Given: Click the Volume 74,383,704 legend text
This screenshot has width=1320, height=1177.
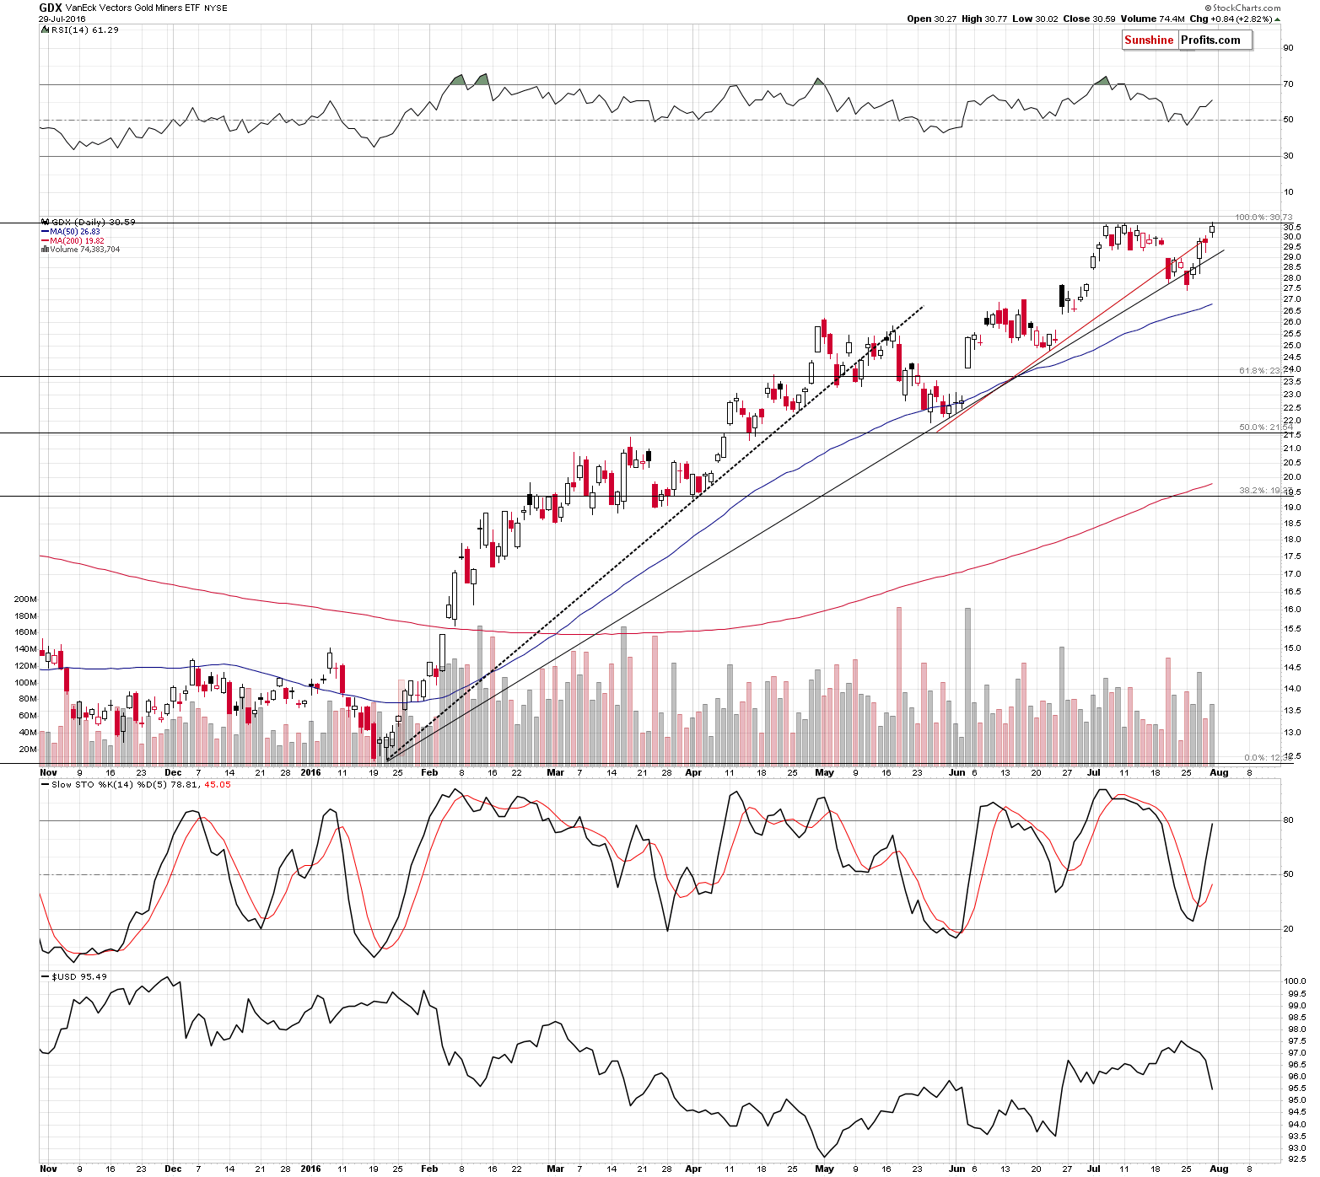Looking at the screenshot, I should tap(84, 250).
